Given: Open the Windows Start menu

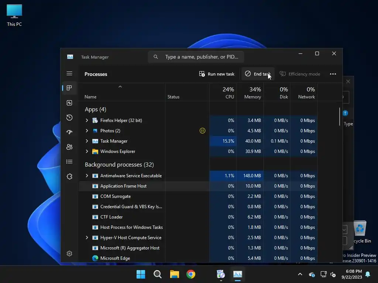Looking at the screenshot, I should pos(141,274).
